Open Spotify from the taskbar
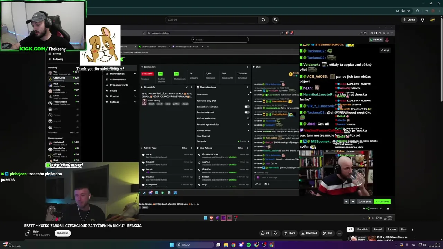Screen dimensions: 443x249 pos(248,245)
